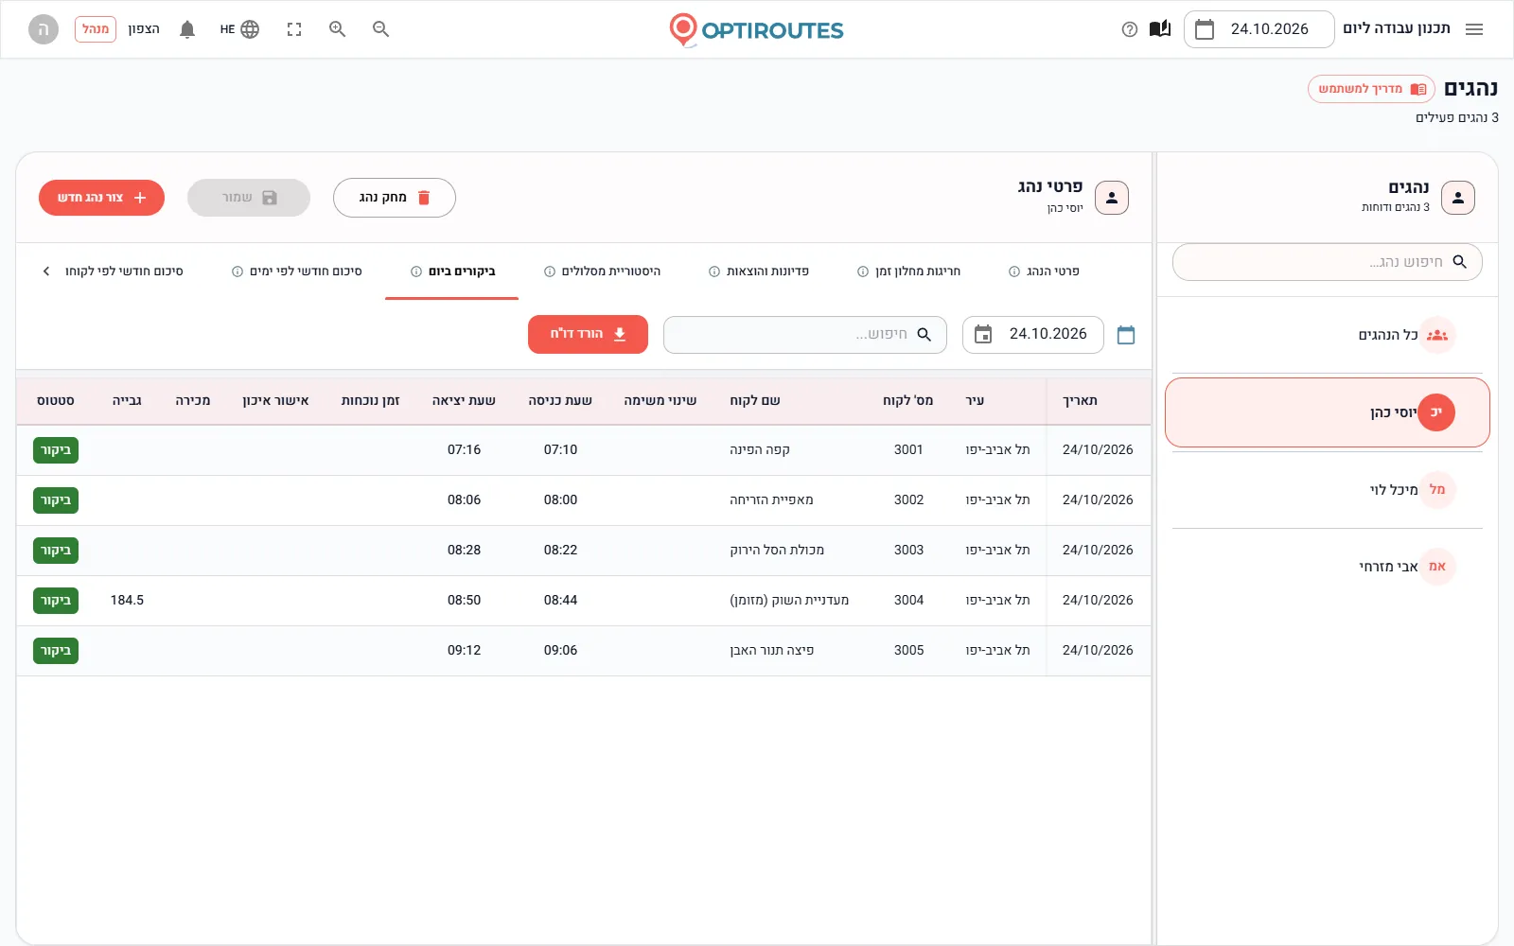Focus the visits search field

click(x=805, y=335)
